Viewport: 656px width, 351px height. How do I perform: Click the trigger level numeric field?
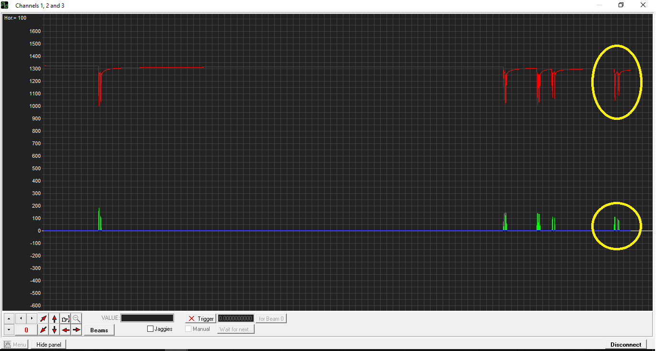235,318
